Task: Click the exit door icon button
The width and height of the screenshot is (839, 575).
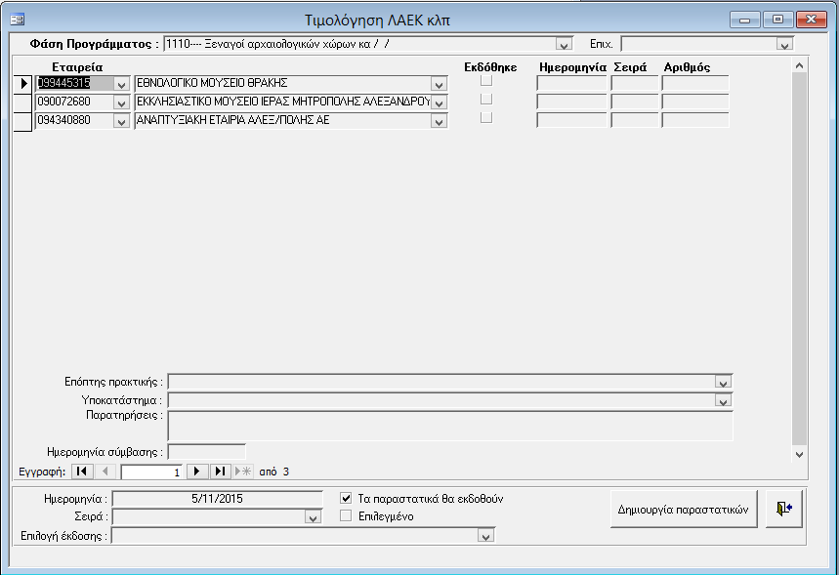Action: [784, 510]
